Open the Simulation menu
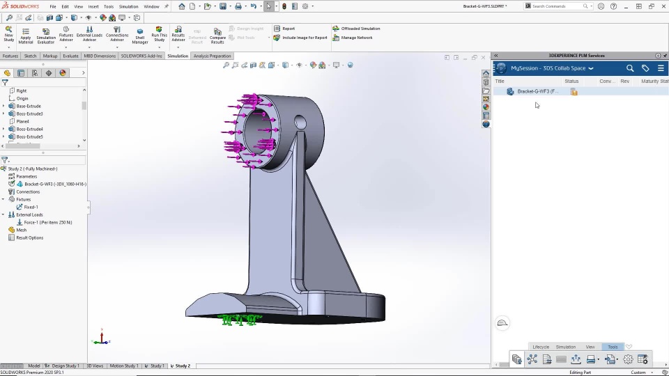Viewport: 669px width, 376px height. pos(128,6)
